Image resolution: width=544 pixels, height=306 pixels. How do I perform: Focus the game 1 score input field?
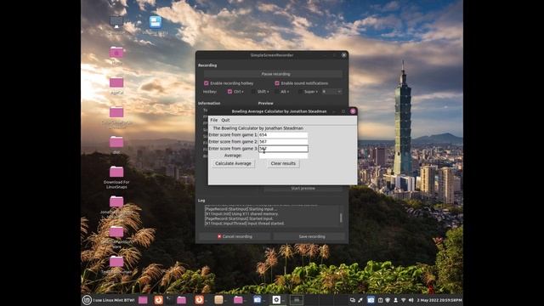(x=283, y=134)
